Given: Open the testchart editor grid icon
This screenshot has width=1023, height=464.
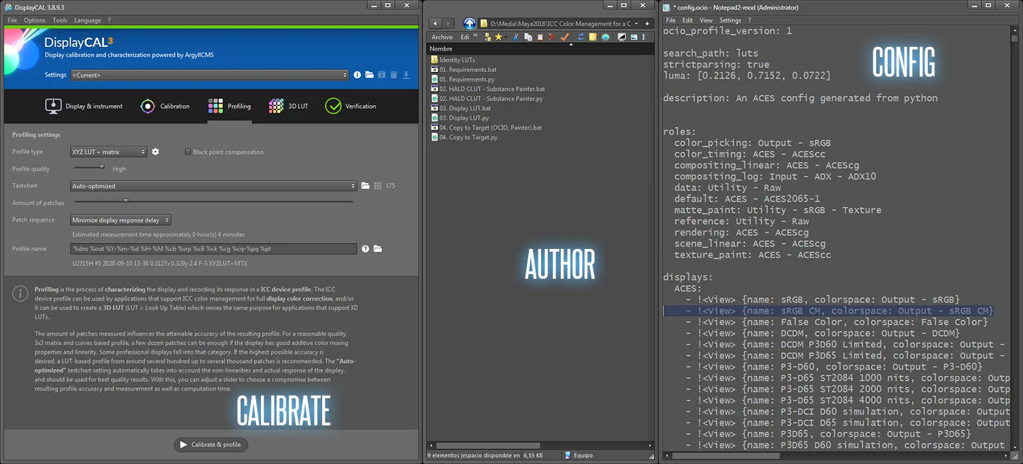Looking at the screenshot, I should pyautogui.click(x=377, y=185).
